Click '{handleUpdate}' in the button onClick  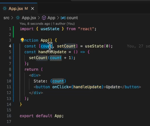87,87
